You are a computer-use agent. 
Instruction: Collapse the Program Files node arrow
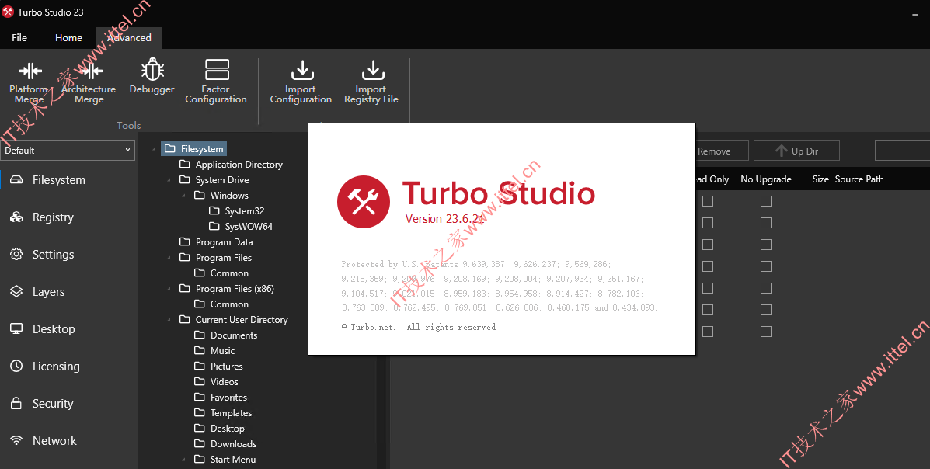(169, 257)
